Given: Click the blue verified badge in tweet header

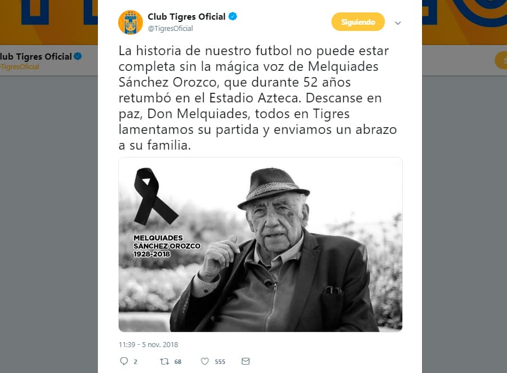Looking at the screenshot, I should 233,16.
